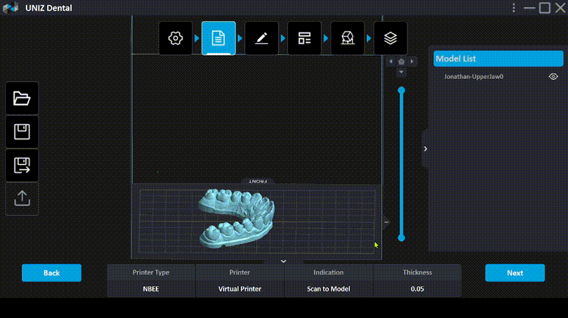Viewport: 568px width, 318px height.
Task: Open the Support generation workflow step
Action: 348,38
